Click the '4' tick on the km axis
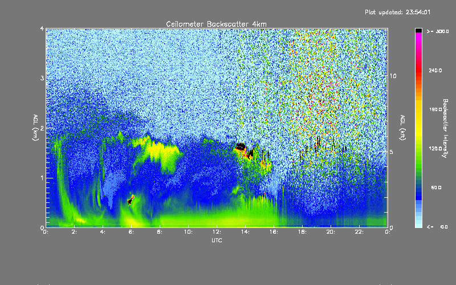 coord(42,29)
